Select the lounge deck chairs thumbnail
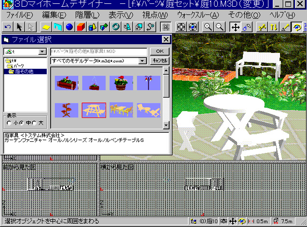307x227 pixels. pos(149,111)
